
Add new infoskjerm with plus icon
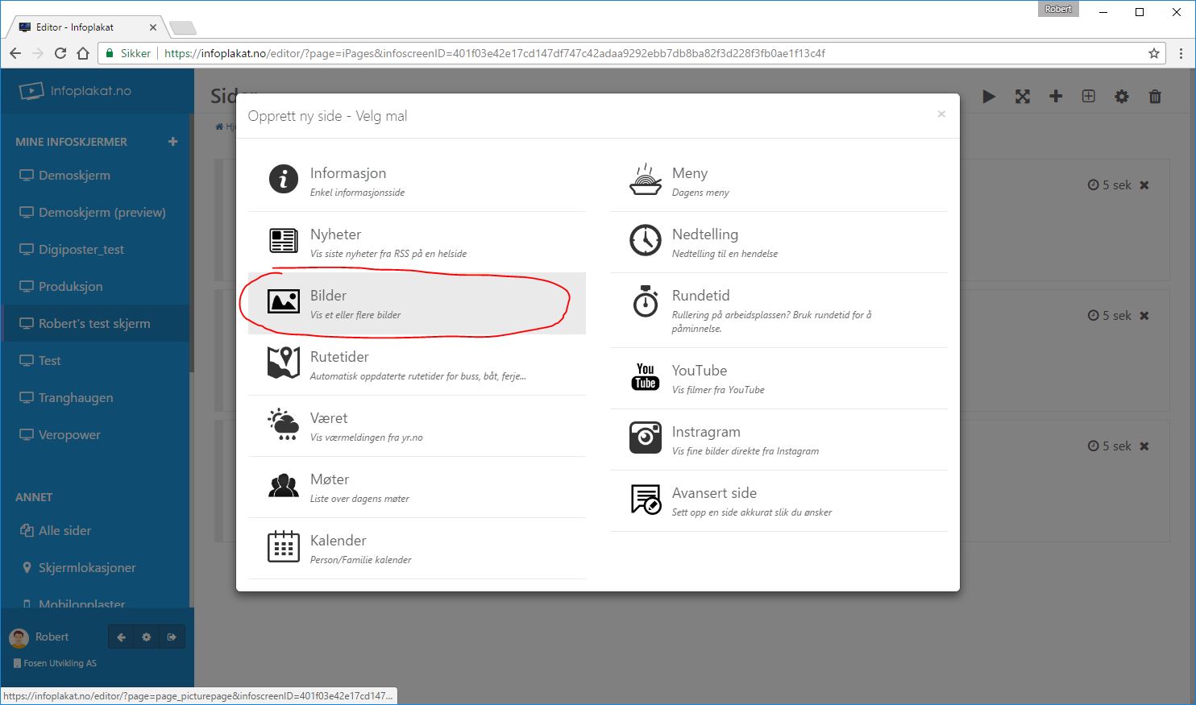click(172, 142)
